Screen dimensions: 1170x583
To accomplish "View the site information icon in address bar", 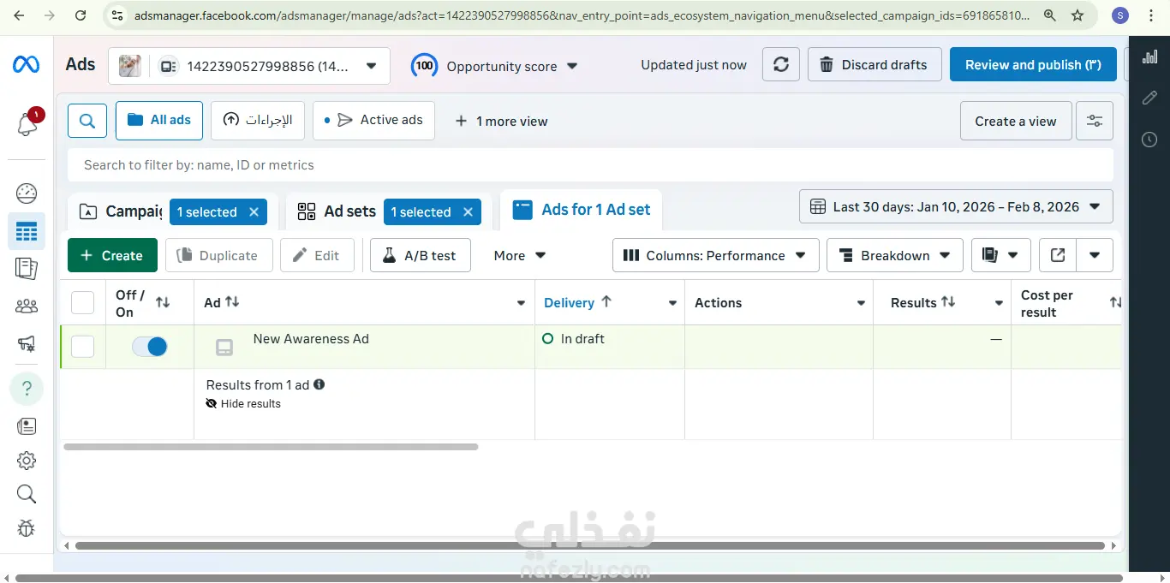I will pos(119,15).
